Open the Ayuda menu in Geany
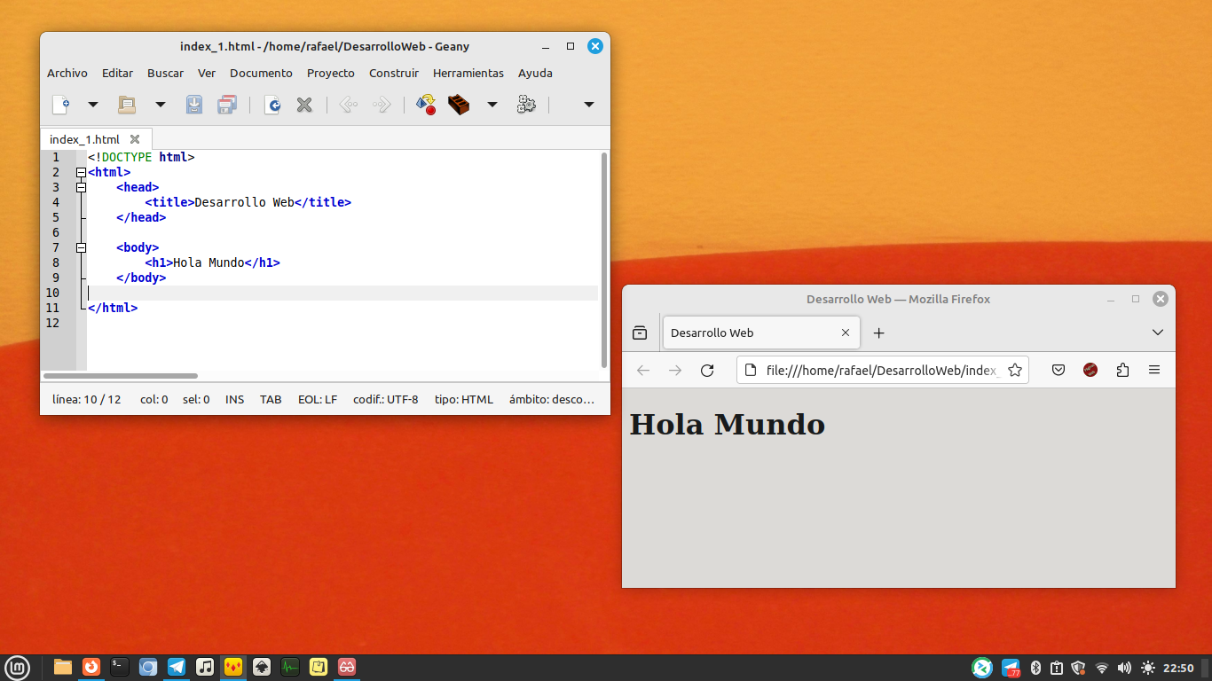The width and height of the screenshot is (1212, 681). [x=535, y=74]
